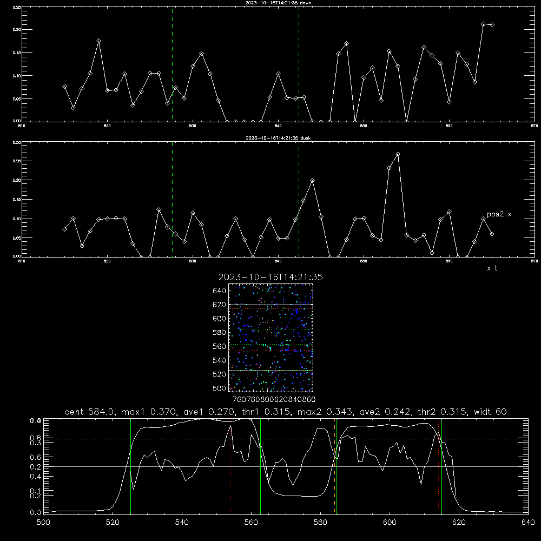Select 'widt 60' in the bottom title
The height and width of the screenshot is (541, 541).
pyautogui.click(x=490, y=412)
